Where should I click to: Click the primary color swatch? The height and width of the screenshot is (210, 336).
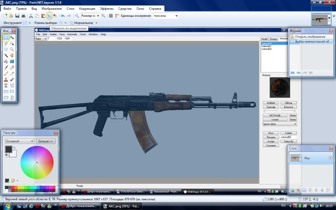pyautogui.click(x=8, y=149)
